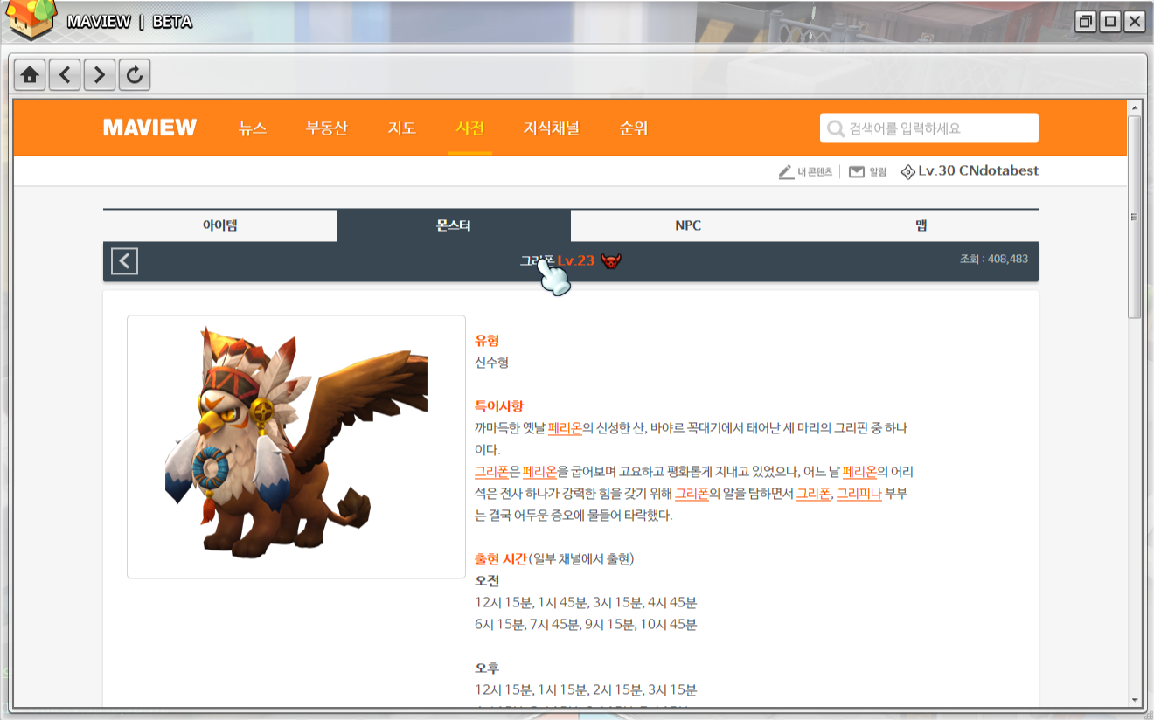
Task: Click the 알림 link text
Action: pos(878,172)
